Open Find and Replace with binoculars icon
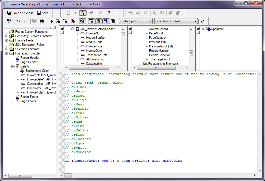265x181 pixels. click(x=41, y=21)
